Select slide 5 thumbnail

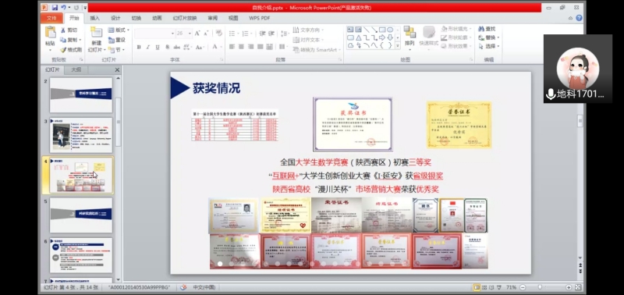(x=81, y=215)
